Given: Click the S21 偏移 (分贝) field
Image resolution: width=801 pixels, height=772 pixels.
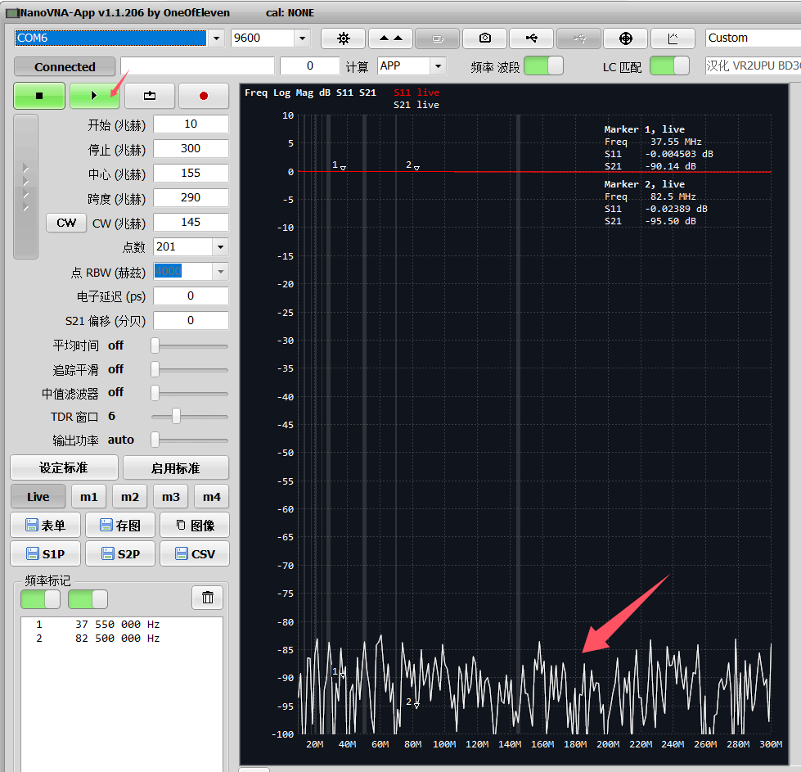Looking at the screenshot, I should pos(191,321).
